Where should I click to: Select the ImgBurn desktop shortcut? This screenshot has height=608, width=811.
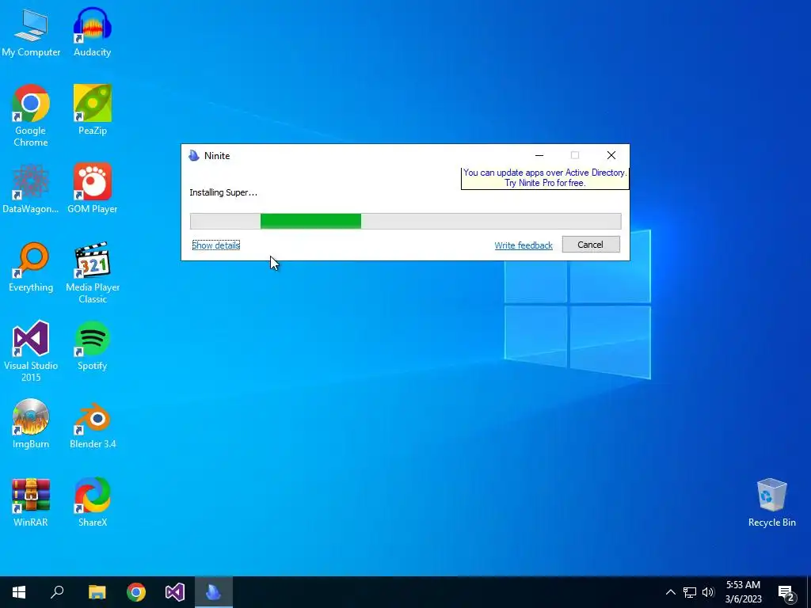coord(31,424)
